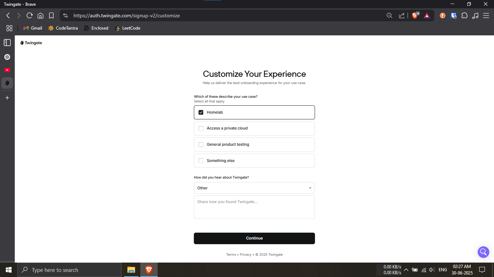The height and width of the screenshot is (277, 494).
Task: Check Access a private cloud option
Action: click(x=201, y=128)
